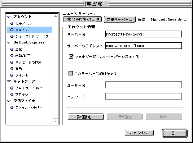Click the bullet icon beside 全般

12,49
